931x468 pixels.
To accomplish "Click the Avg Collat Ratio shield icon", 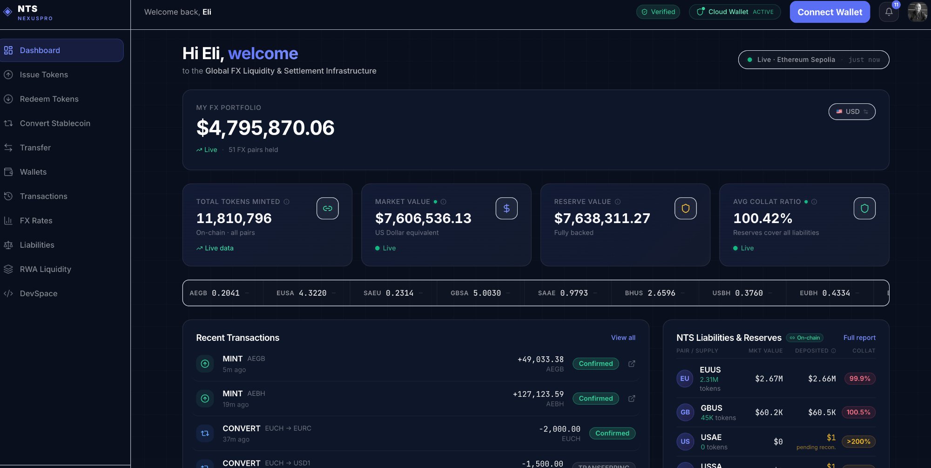I will (864, 208).
